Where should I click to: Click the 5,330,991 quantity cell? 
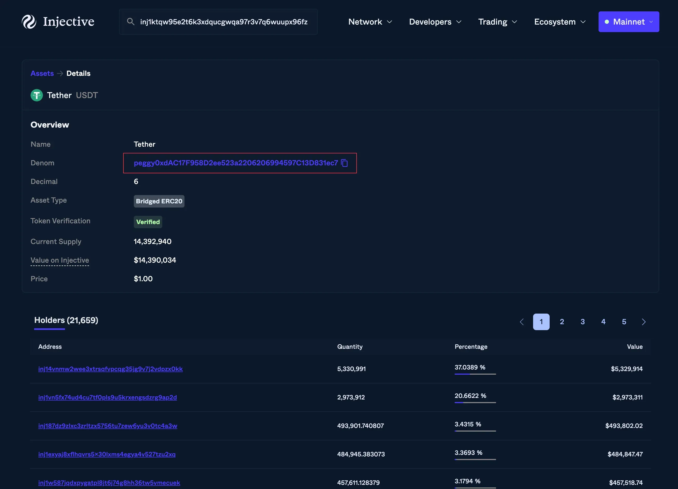point(352,369)
